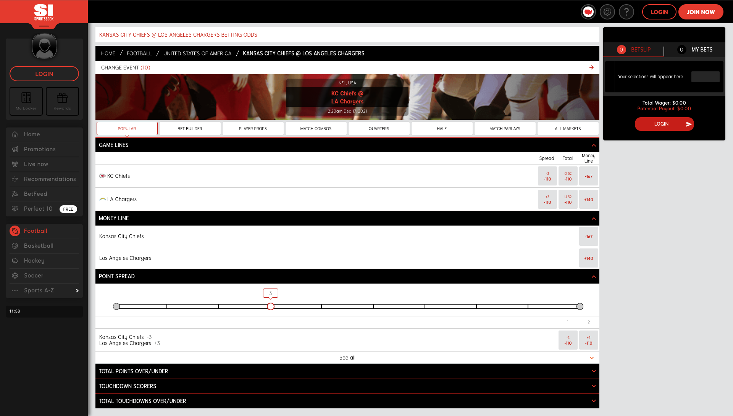Select Football sport

tap(44, 231)
